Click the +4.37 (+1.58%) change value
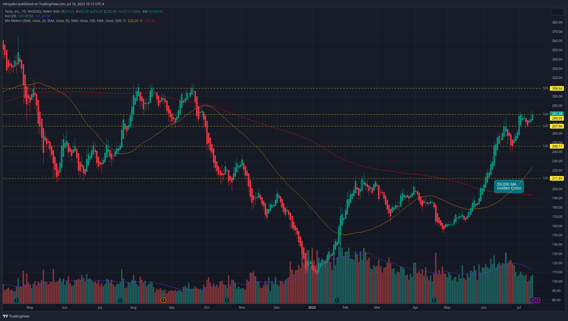This screenshot has width=568, height=321. coord(129,11)
